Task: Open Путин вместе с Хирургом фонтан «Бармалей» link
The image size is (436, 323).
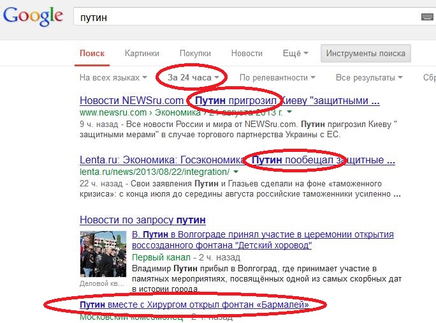Action: [194, 304]
